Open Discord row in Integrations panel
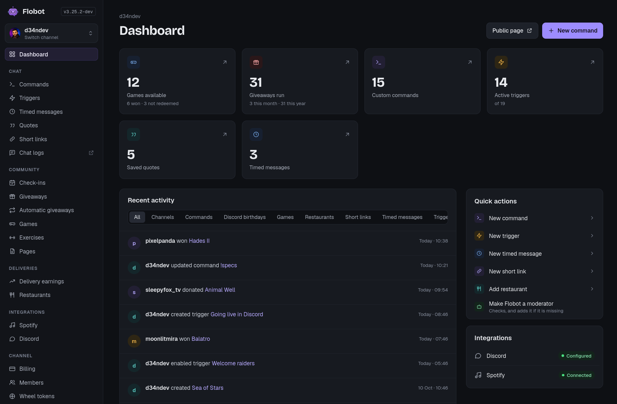 (x=534, y=356)
